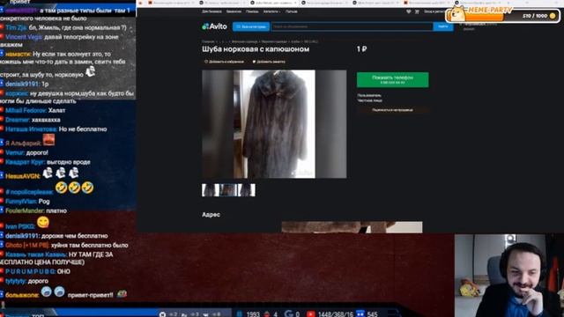Select the first coat thumbnail

(211, 190)
